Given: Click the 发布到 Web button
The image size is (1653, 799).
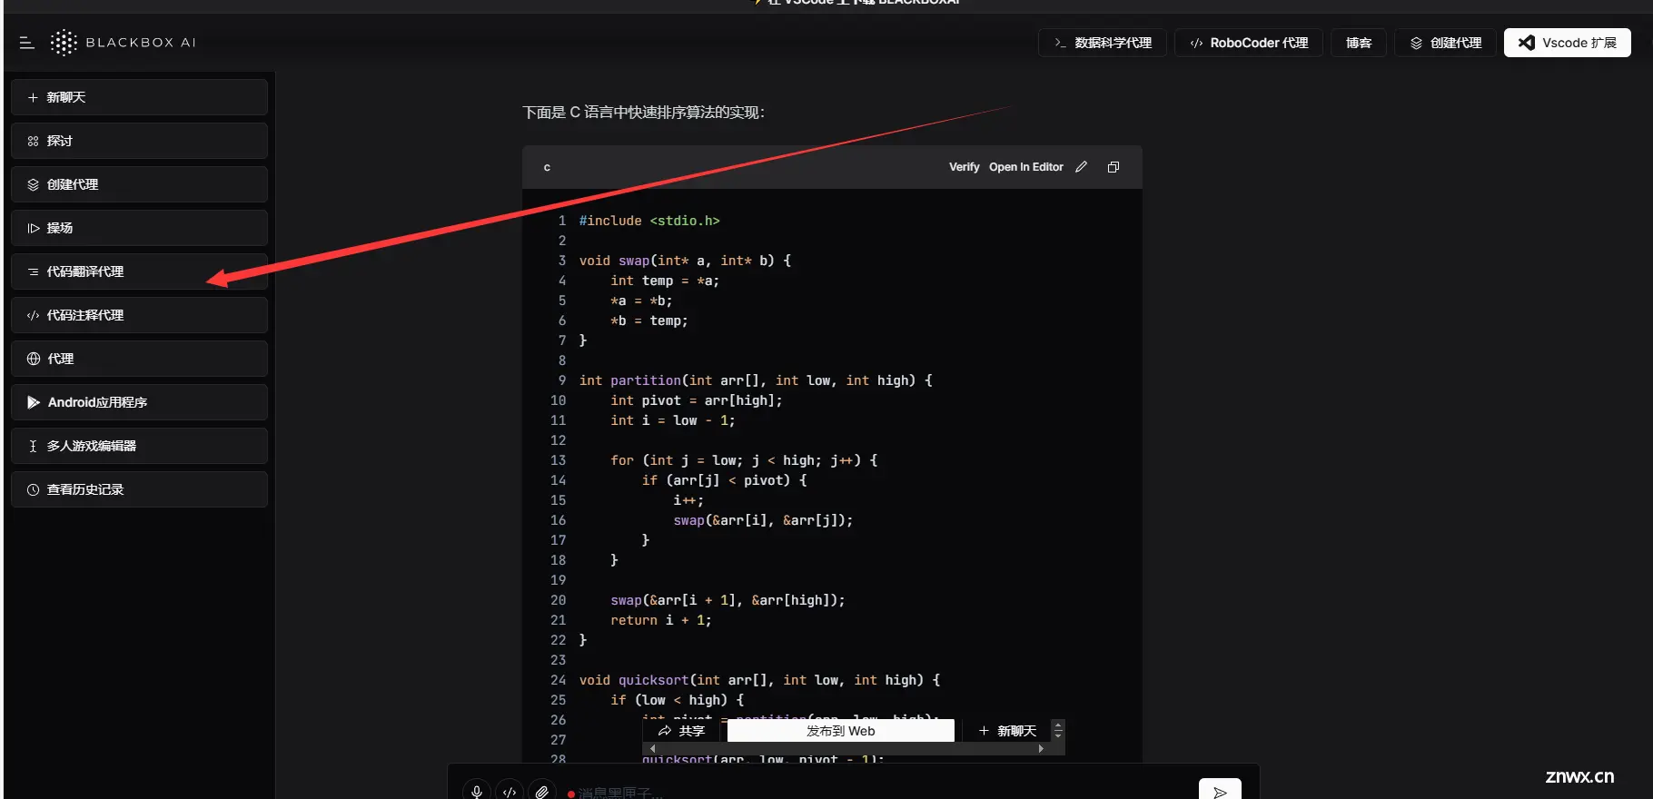Looking at the screenshot, I should 841,731.
